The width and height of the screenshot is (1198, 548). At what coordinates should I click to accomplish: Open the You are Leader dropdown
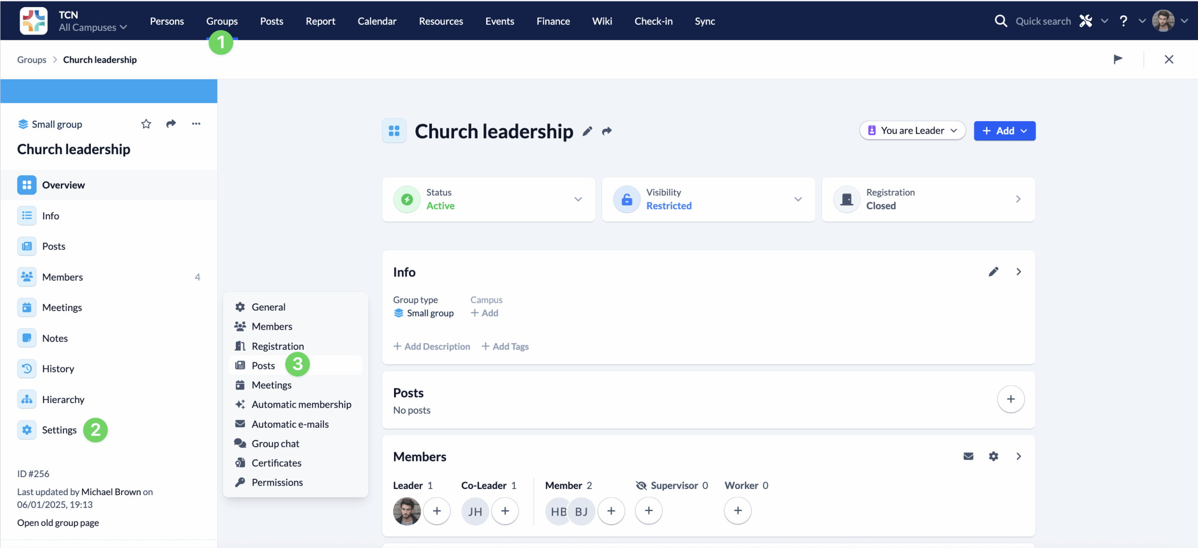(913, 131)
